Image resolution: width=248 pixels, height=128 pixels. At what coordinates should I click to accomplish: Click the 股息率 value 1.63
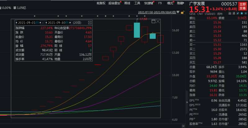(x=214, y=124)
